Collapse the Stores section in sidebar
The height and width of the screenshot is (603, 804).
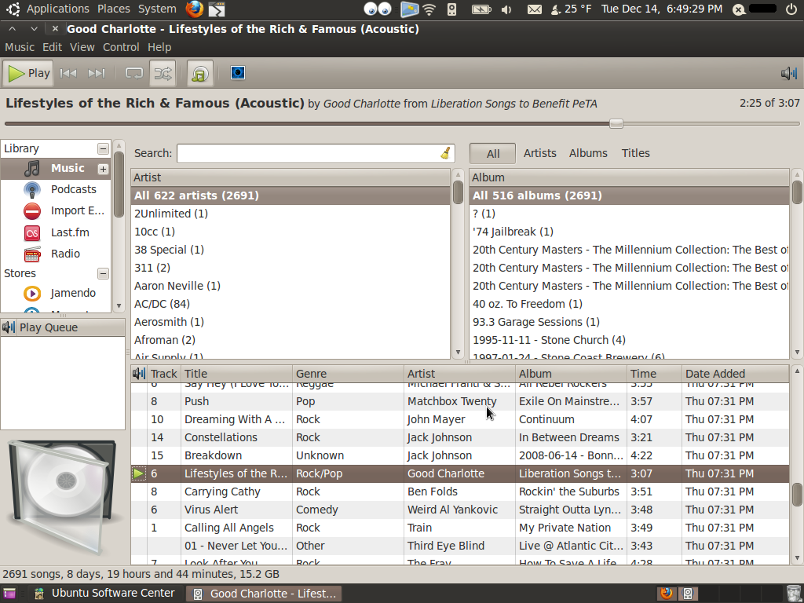(103, 273)
